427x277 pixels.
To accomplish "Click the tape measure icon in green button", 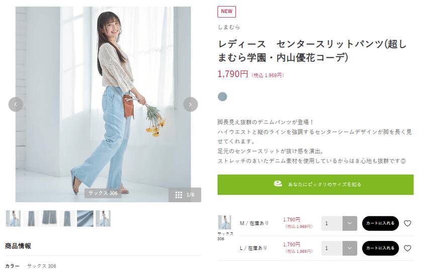I will click(278, 184).
